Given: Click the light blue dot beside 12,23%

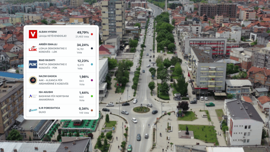Looking at the screenshot, I should pos(92,64).
